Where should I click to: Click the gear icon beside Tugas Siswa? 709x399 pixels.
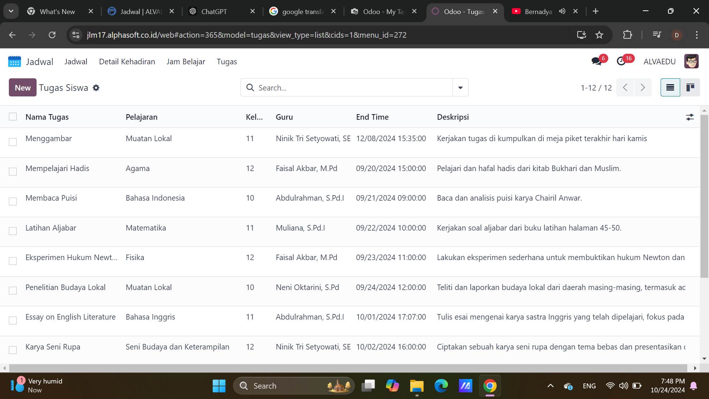pos(96,88)
